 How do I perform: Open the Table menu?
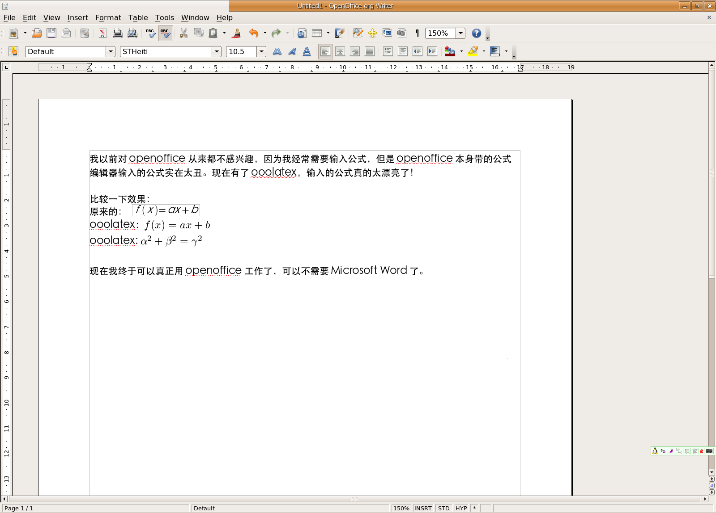pyautogui.click(x=138, y=17)
